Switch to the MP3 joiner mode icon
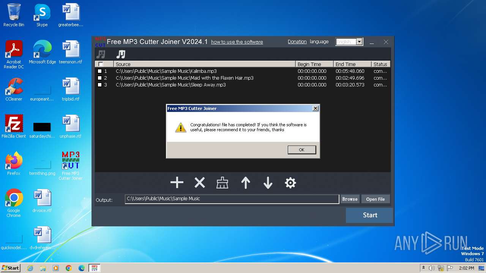Viewport: 486px width, 273px height. pos(121,54)
